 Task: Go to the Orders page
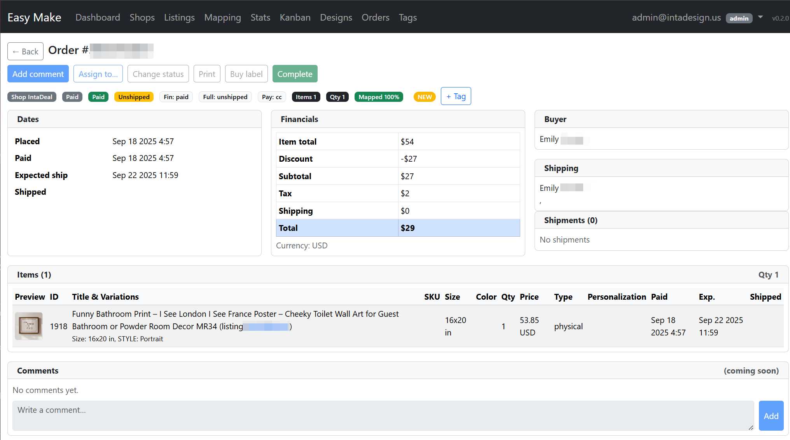[375, 17]
